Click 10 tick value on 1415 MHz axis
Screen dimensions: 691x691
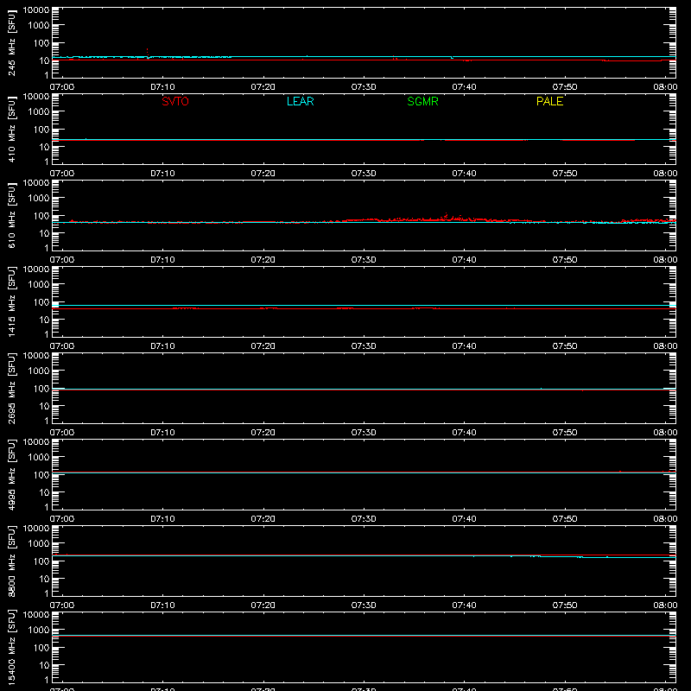[44, 320]
